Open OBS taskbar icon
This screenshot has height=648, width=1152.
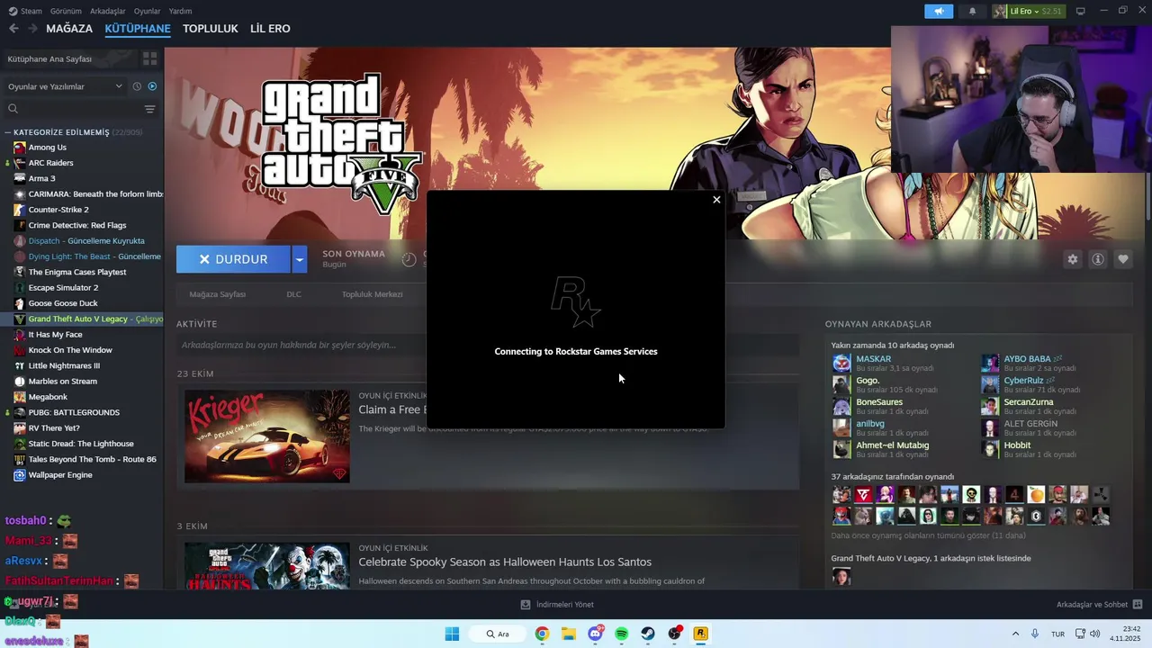[x=674, y=634]
